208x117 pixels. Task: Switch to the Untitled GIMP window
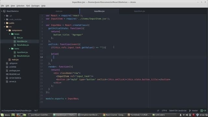(x=139, y=115)
